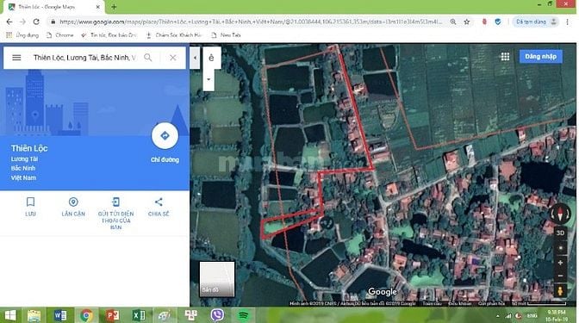Image resolution: width=579 pixels, height=323 pixels.
Task: Click the Toàn cầu link in map footer
Action: 432,303
